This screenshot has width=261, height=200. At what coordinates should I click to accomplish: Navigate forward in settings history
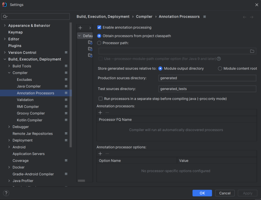pyautogui.click(x=252, y=17)
